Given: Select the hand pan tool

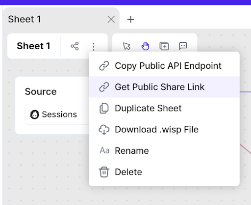Looking at the screenshot, I should point(145,46).
